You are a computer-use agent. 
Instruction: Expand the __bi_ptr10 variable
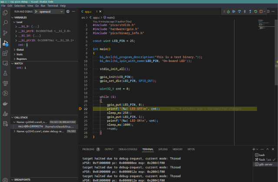pos(16,40)
